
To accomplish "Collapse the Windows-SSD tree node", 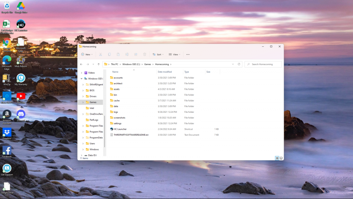I will (x=82, y=78).
